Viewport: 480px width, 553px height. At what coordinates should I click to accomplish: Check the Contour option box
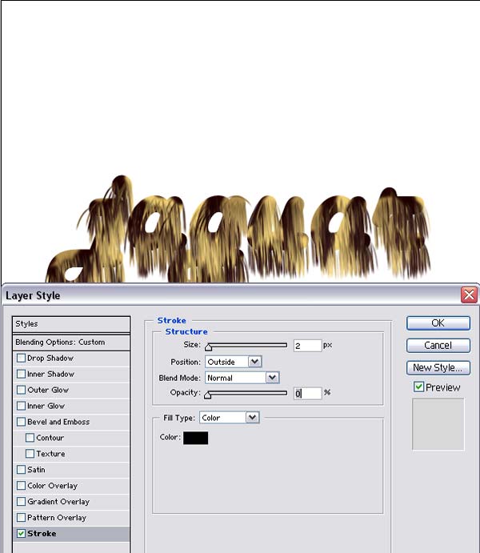[x=30, y=438]
